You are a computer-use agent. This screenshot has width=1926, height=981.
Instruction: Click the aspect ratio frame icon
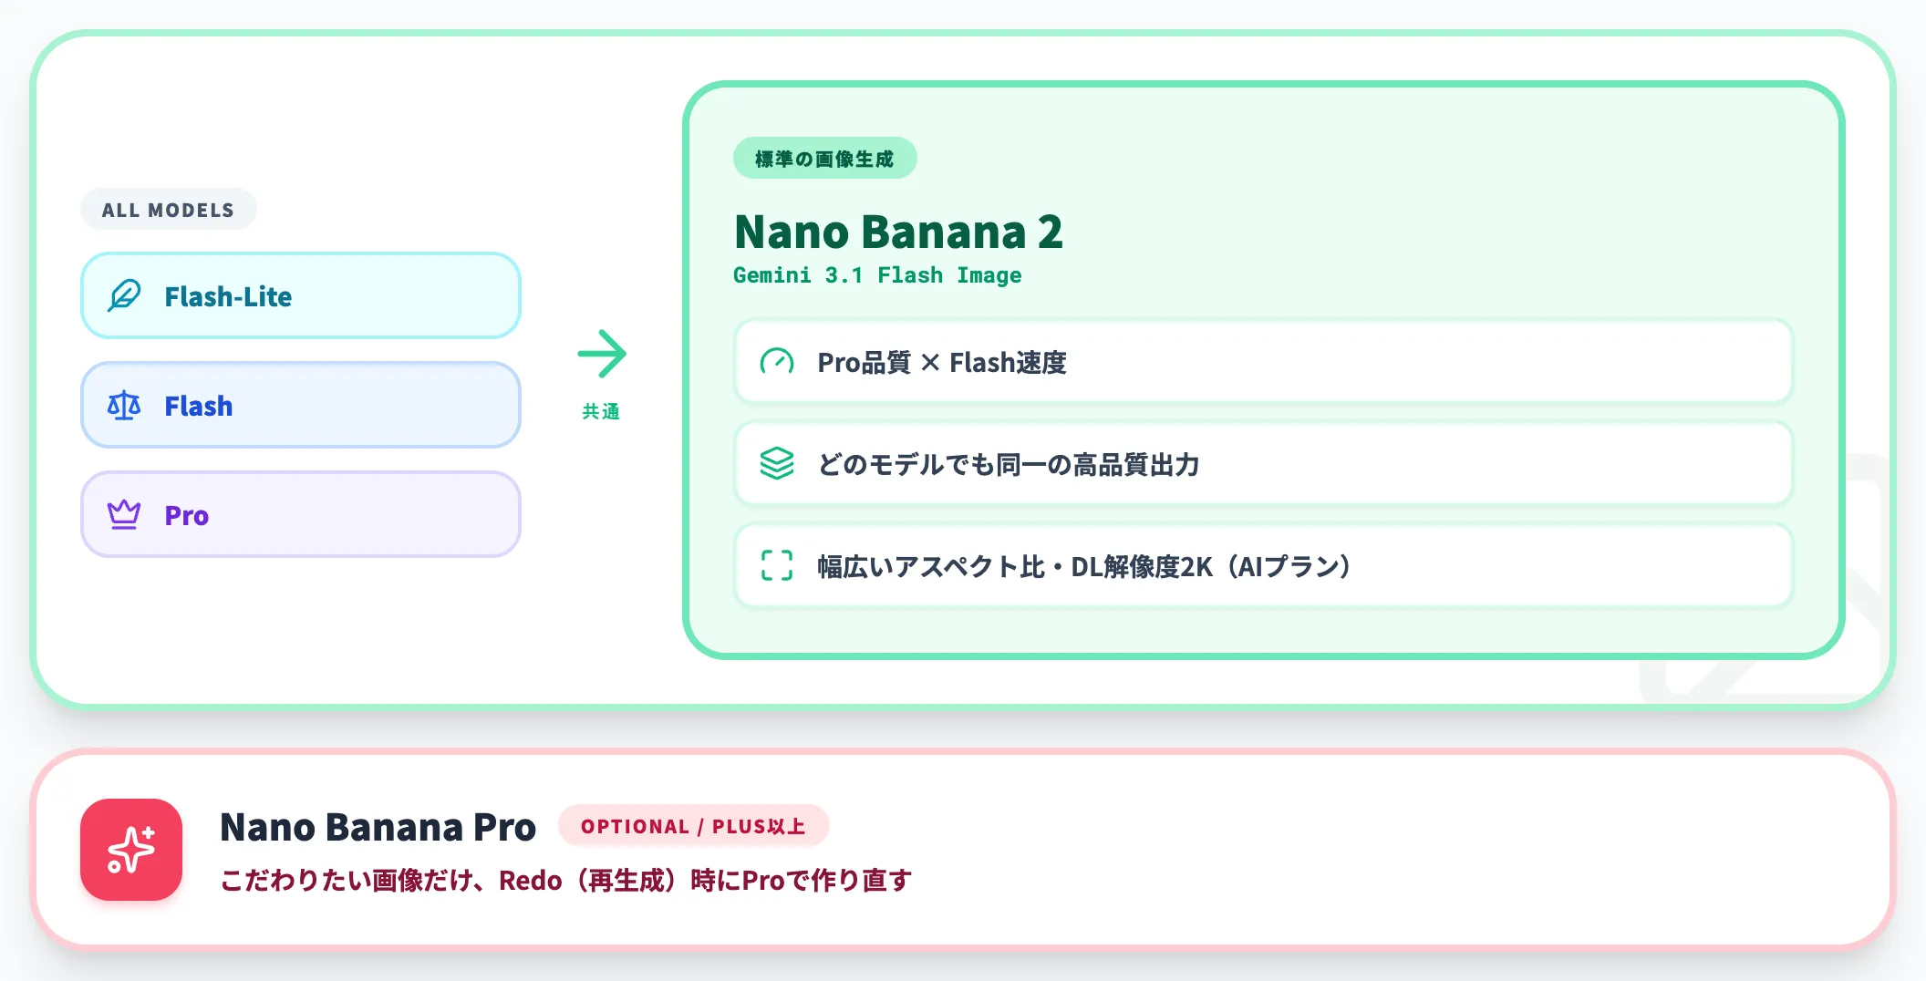(x=777, y=566)
